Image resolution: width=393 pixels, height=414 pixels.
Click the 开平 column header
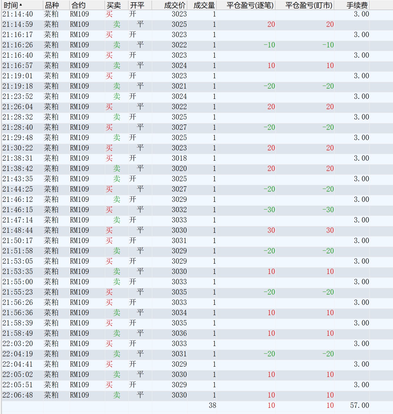tap(140, 5)
